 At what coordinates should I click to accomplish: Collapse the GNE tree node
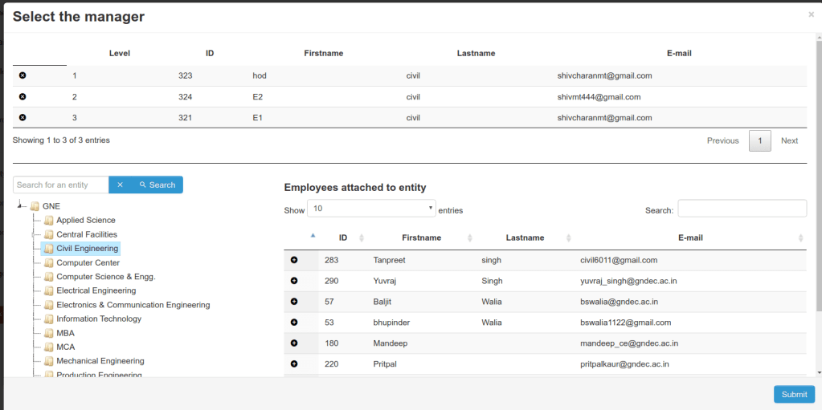[21, 206]
